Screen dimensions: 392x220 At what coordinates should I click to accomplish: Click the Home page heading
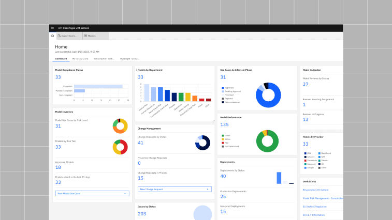coord(61,46)
